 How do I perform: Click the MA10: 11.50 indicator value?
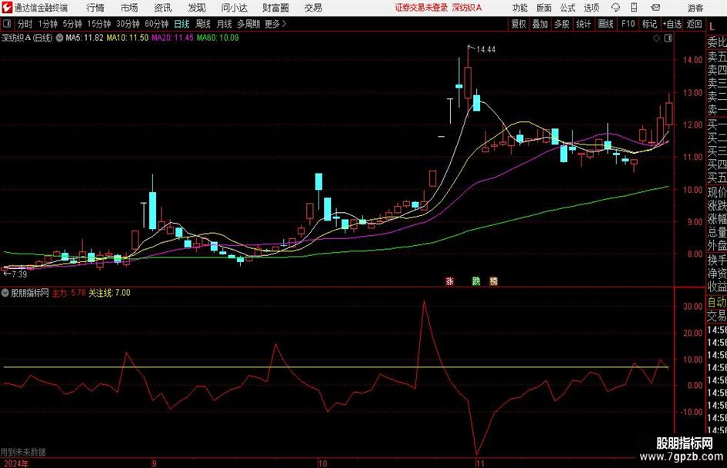pyautogui.click(x=128, y=38)
